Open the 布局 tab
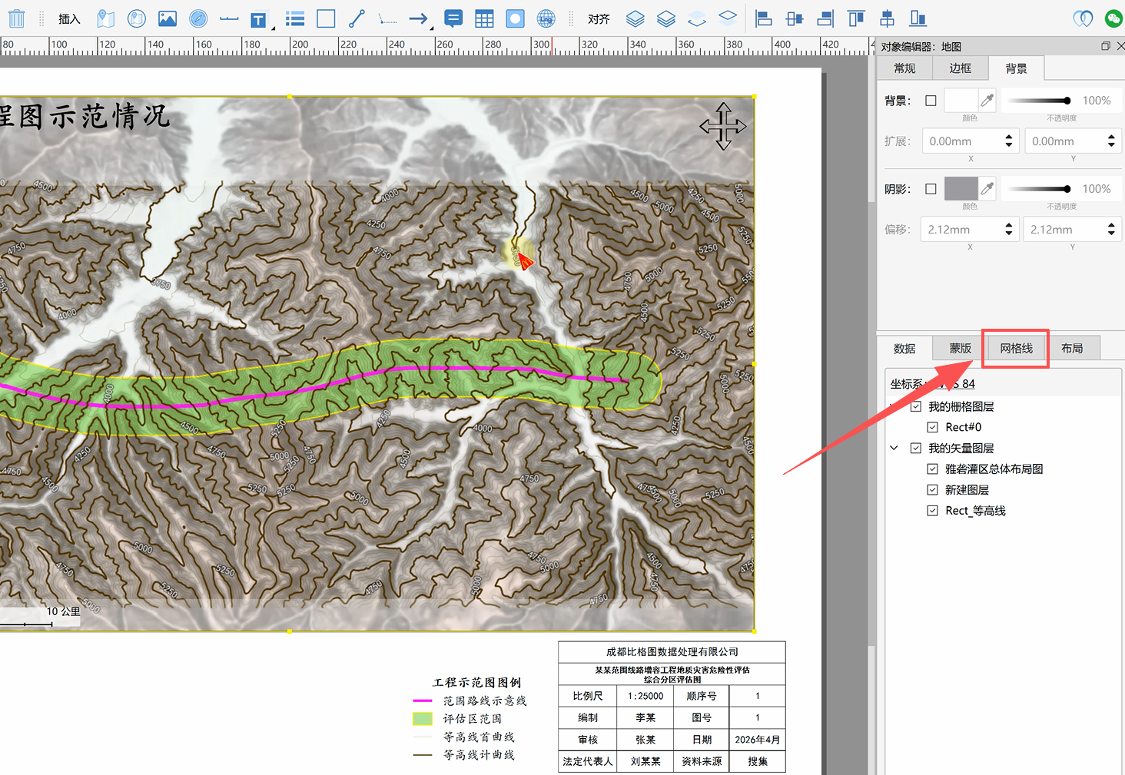The width and height of the screenshot is (1125, 775). tap(1072, 348)
